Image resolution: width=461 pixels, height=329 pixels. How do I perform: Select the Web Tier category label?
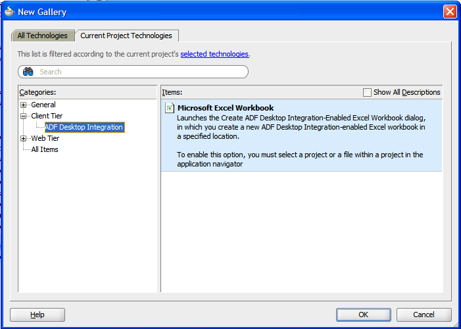click(x=45, y=138)
